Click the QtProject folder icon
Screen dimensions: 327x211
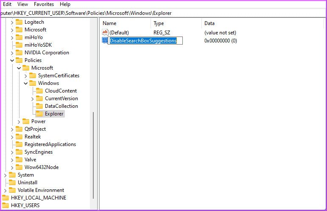[x=19, y=129]
